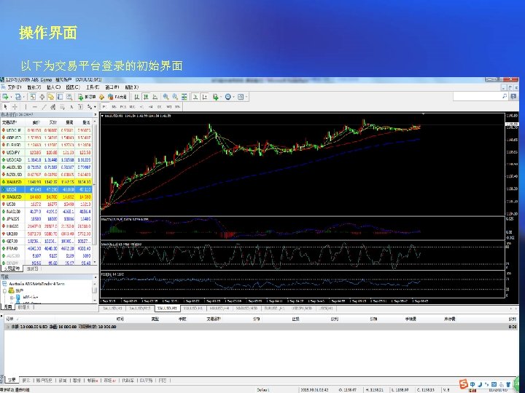Toggle the M5 timeframe button
Image resolution: width=525 pixels, height=393 pixels.
click(x=114, y=107)
